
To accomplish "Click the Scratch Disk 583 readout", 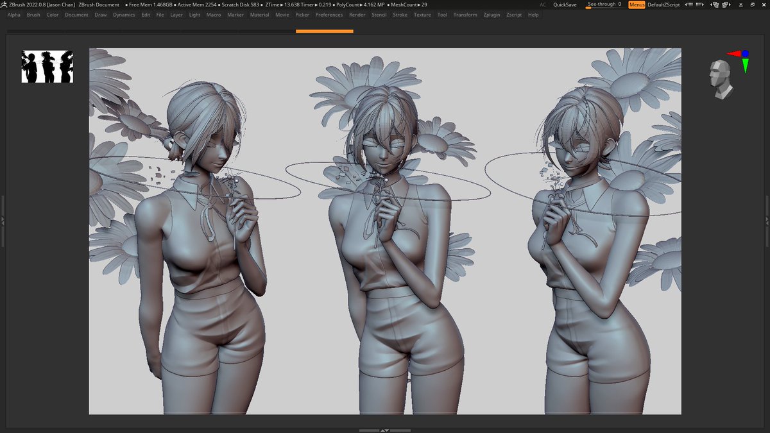I will click(240, 4).
